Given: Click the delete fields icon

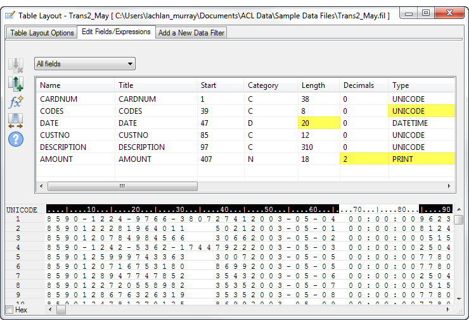Looking at the screenshot, I should click(x=16, y=65).
